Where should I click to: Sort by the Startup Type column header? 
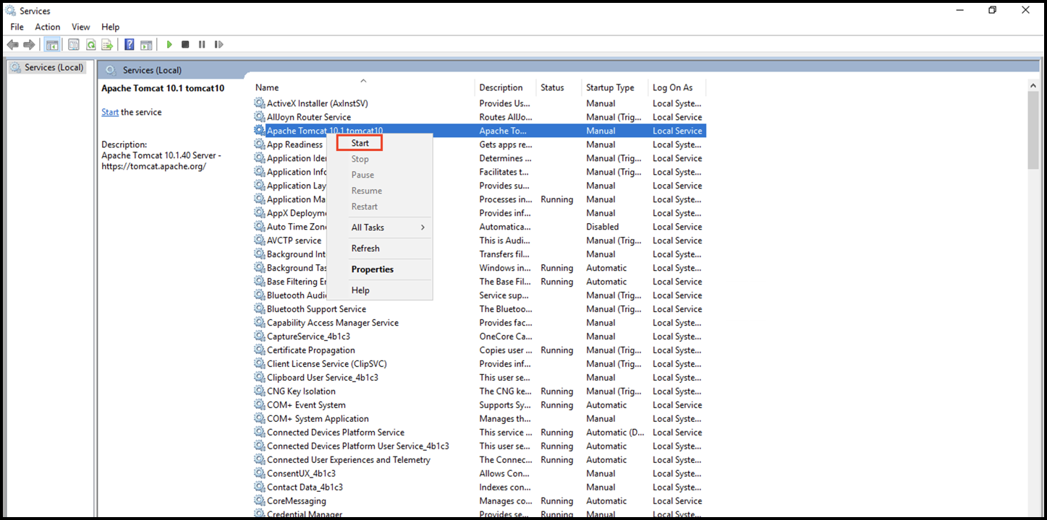610,87
